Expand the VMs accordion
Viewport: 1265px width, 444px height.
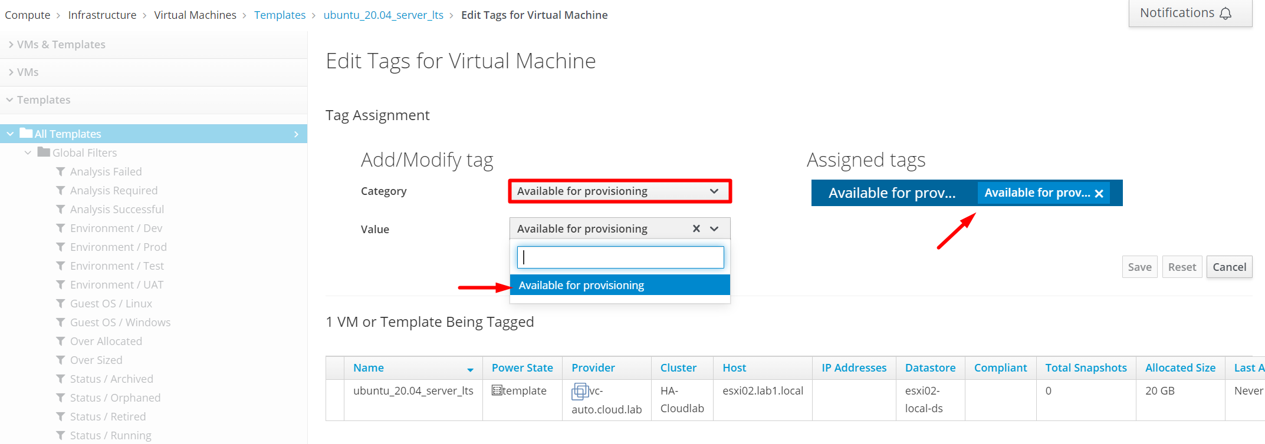click(153, 72)
